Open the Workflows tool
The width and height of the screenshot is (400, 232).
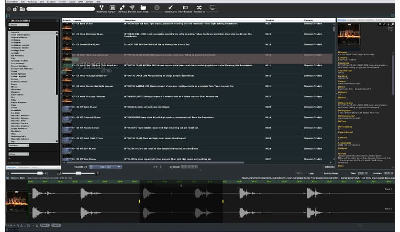(101, 9)
